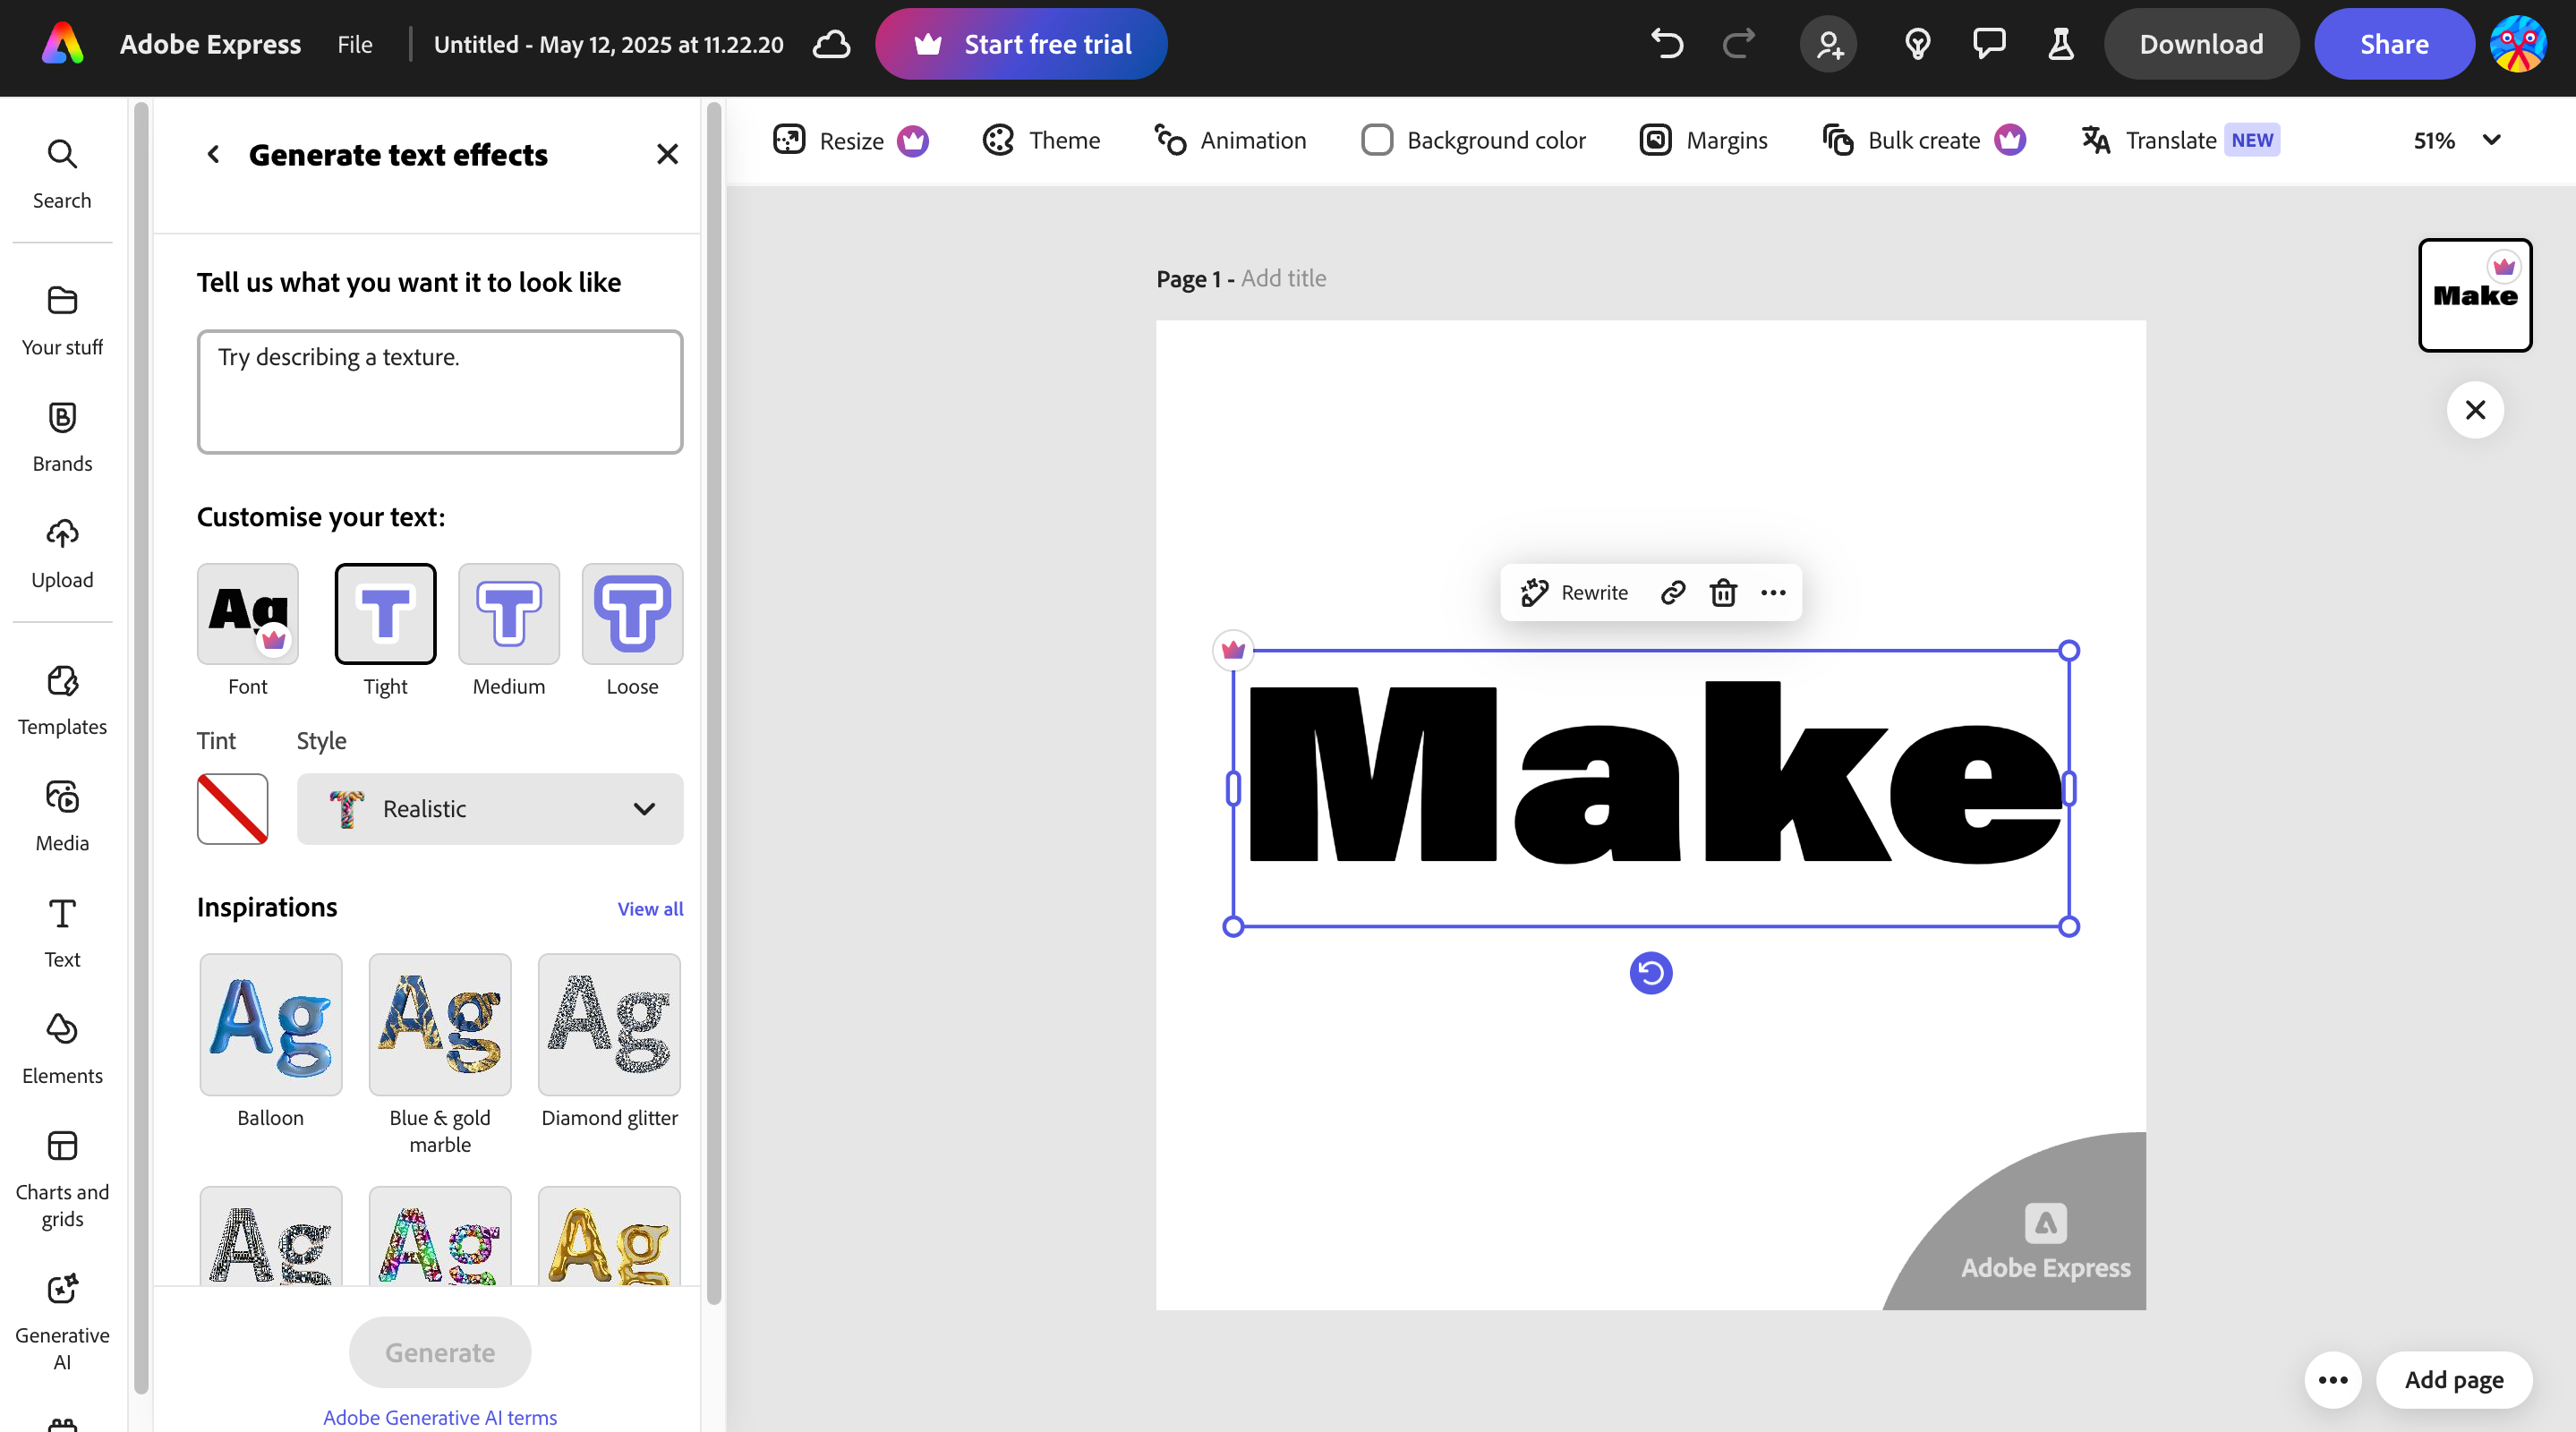This screenshot has height=1432, width=2576.
Task: Enable the Background color checkbox
Action: [1377, 140]
